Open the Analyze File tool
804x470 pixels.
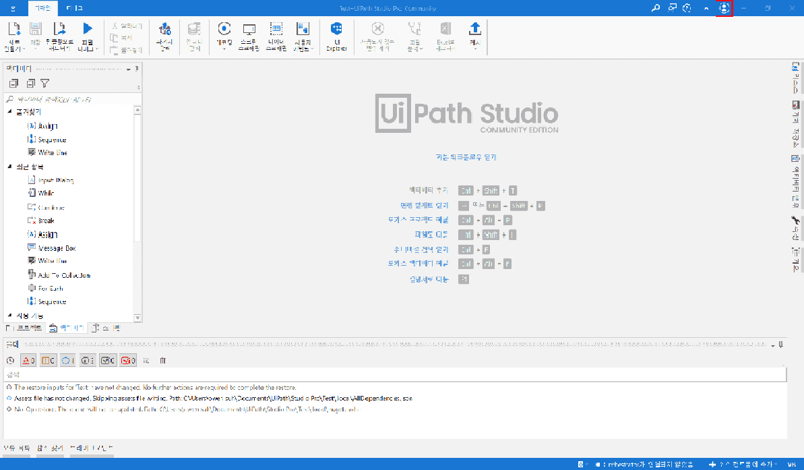[x=414, y=36]
